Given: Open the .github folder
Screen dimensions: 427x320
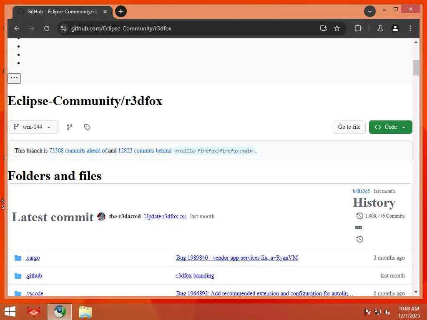Looking at the screenshot, I should (34, 276).
